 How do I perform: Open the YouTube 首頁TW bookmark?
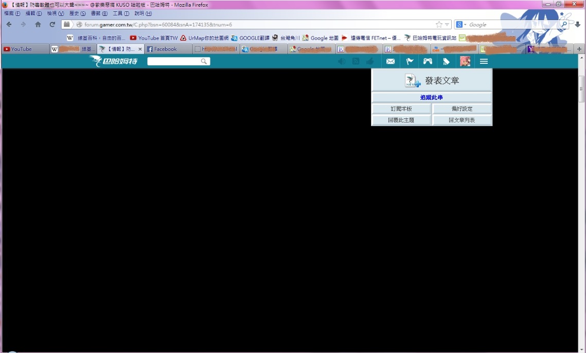point(154,38)
